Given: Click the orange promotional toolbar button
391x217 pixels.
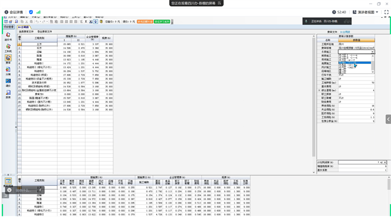Looking at the screenshot, I should click(145, 22).
